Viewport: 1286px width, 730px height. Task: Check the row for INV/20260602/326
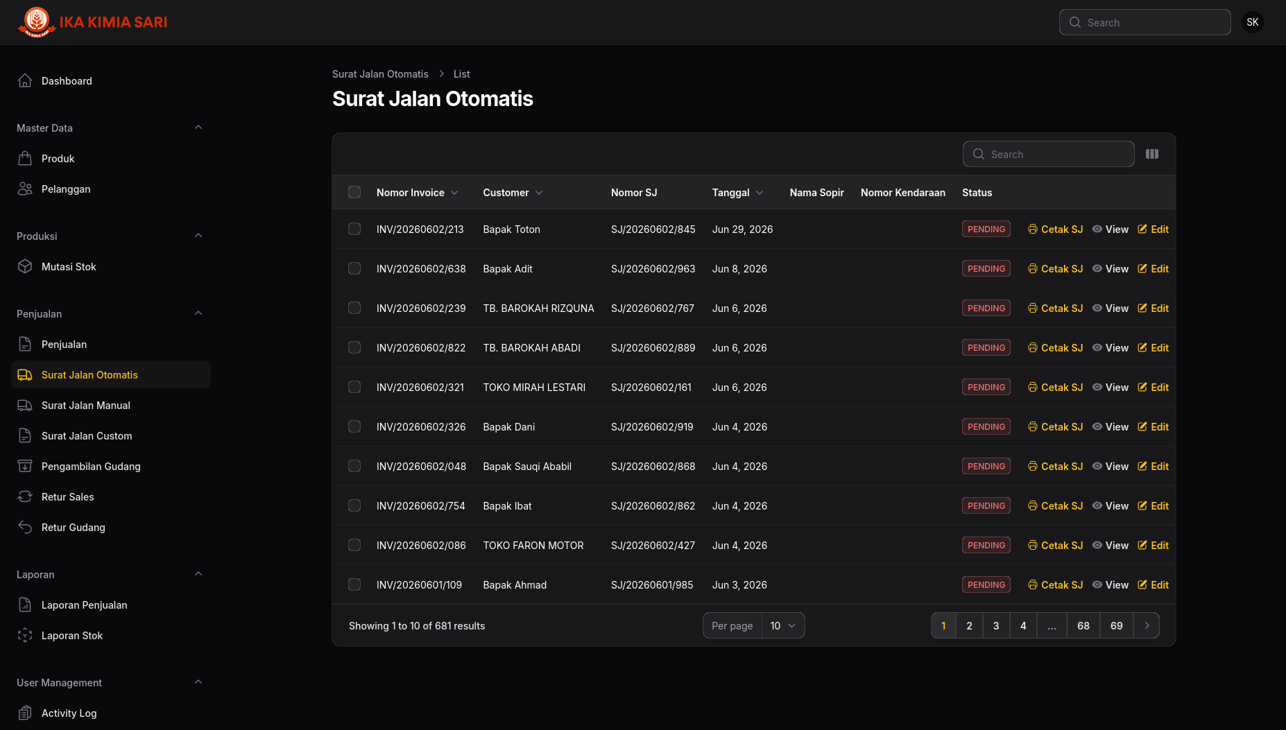click(354, 426)
